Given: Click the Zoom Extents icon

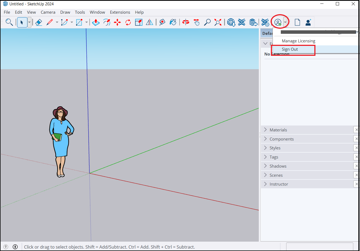Looking at the screenshot, I should point(218,22).
